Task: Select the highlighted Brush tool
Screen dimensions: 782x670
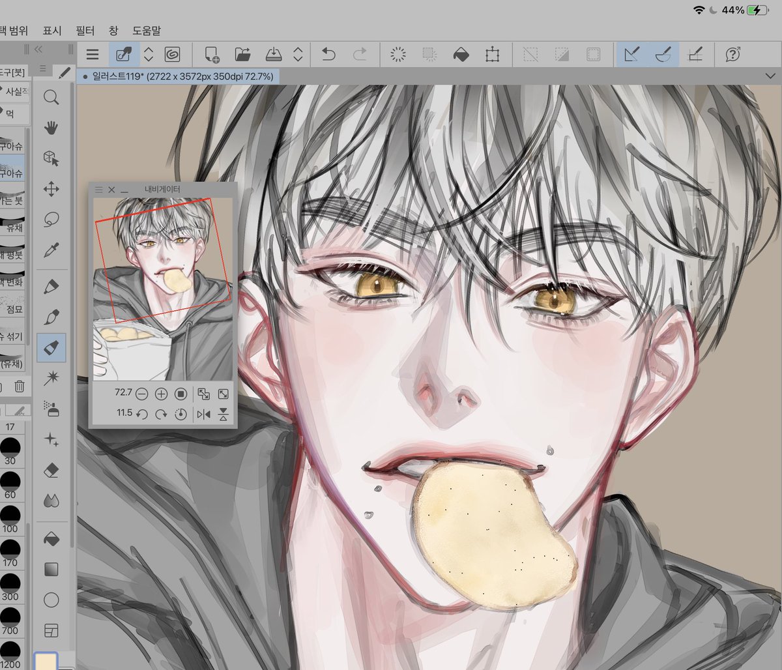Action: click(x=51, y=347)
